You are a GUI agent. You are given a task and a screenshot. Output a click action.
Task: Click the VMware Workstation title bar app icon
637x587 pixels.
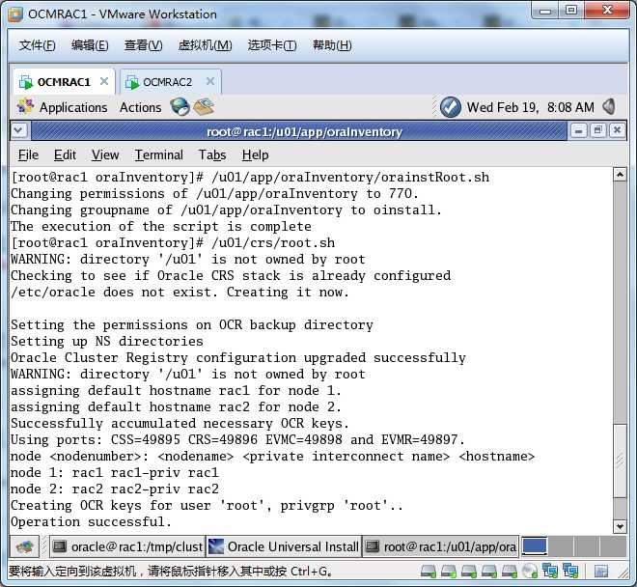tap(15, 14)
